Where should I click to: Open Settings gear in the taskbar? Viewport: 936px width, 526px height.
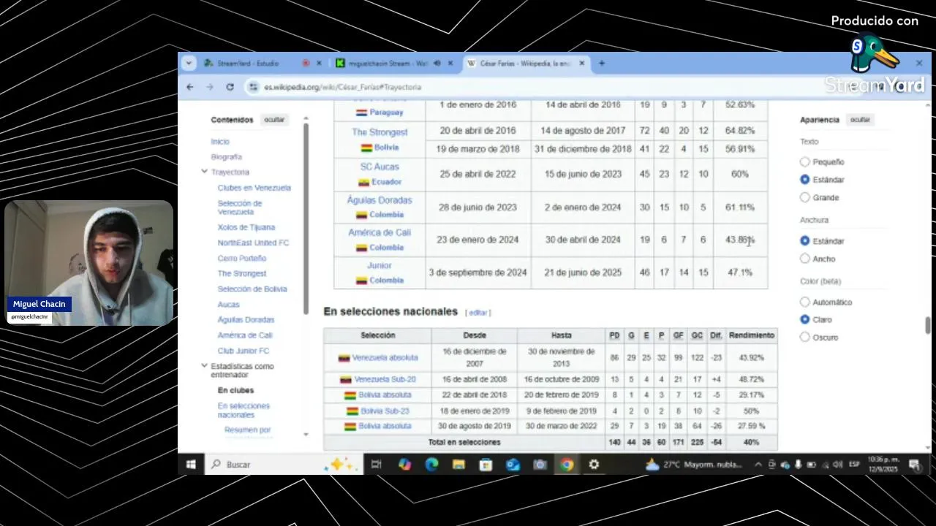[594, 465]
